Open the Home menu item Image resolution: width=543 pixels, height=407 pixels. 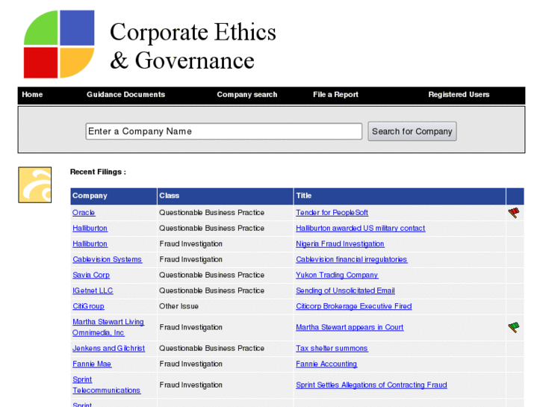pyautogui.click(x=32, y=95)
